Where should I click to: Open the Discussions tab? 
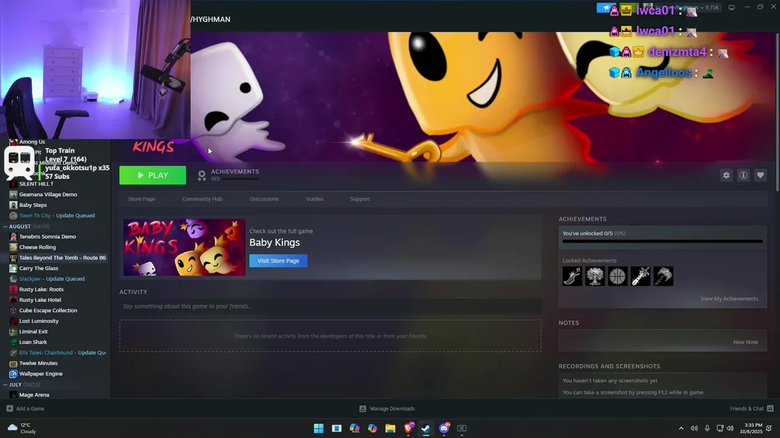coord(264,199)
